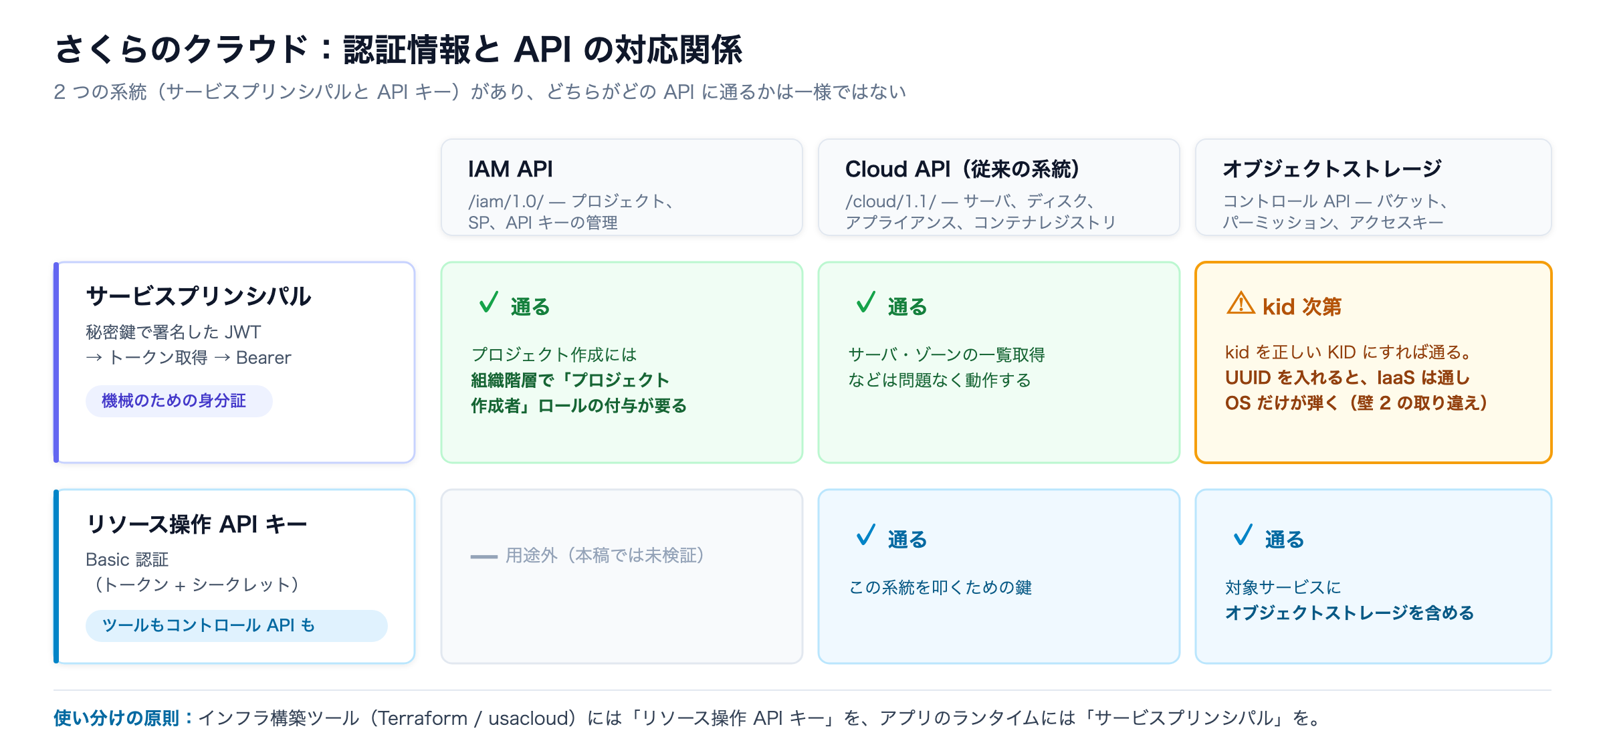Click the text 'UUID を入れると、IaaS は通し'
1605x749 pixels.
coord(1347,378)
